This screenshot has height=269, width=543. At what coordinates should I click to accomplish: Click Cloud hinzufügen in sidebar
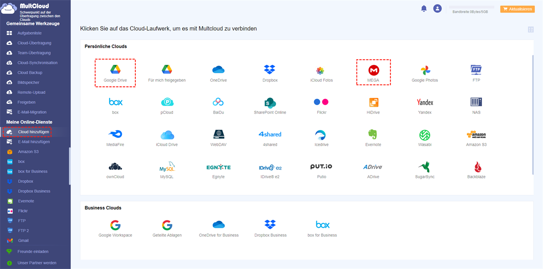[33, 132]
